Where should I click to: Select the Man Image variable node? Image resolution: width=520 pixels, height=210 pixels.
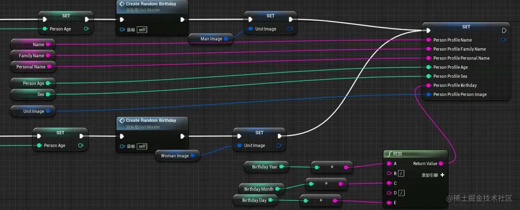[x=211, y=39]
